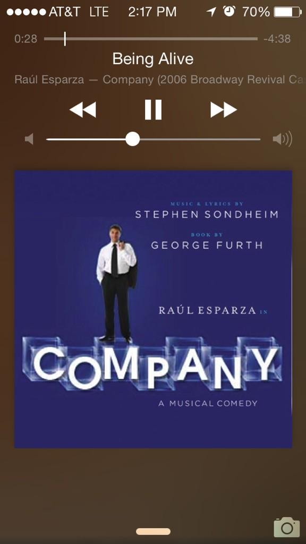Tap the loud volume speaker icon

(283, 139)
